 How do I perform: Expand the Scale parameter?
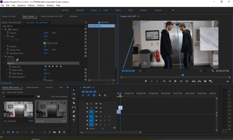click(4, 36)
